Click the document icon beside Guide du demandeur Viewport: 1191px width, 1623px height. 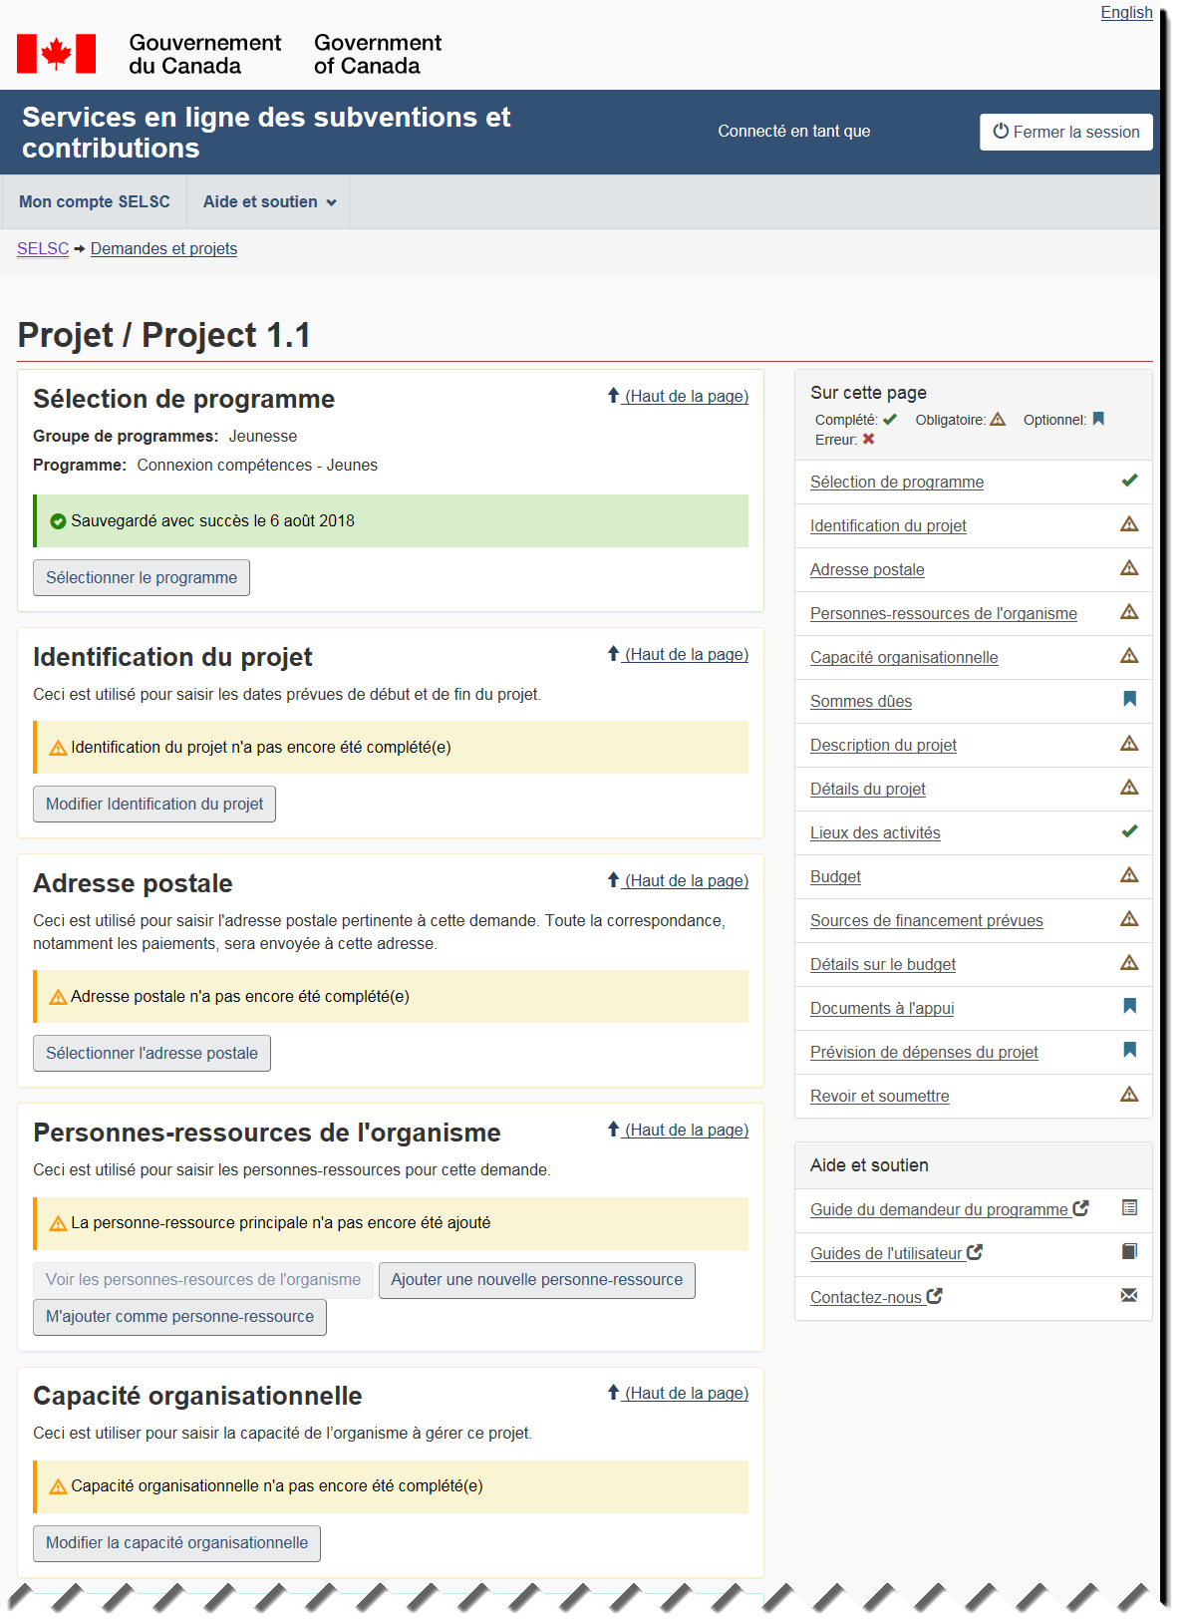coord(1129,1208)
